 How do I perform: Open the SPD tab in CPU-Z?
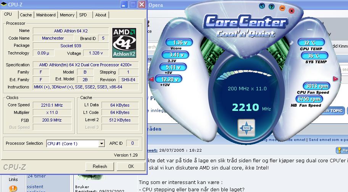tap(83, 15)
